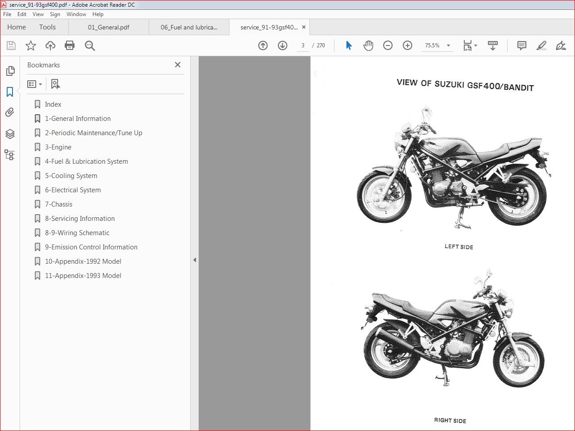Add a comment with speech bubble icon

coord(522,46)
